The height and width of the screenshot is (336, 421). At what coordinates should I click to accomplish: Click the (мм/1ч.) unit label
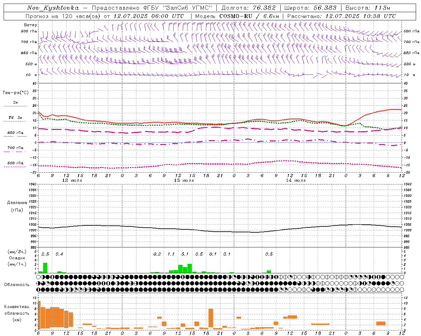pos(17,264)
